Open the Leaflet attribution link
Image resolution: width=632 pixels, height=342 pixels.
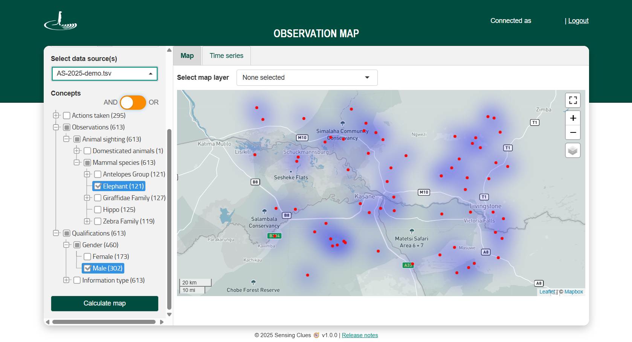pyautogui.click(x=547, y=292)
